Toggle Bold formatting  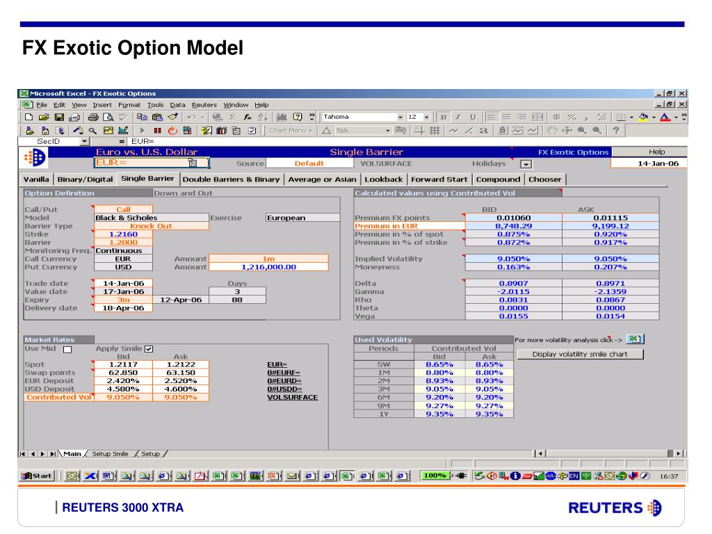coord(444,117)
